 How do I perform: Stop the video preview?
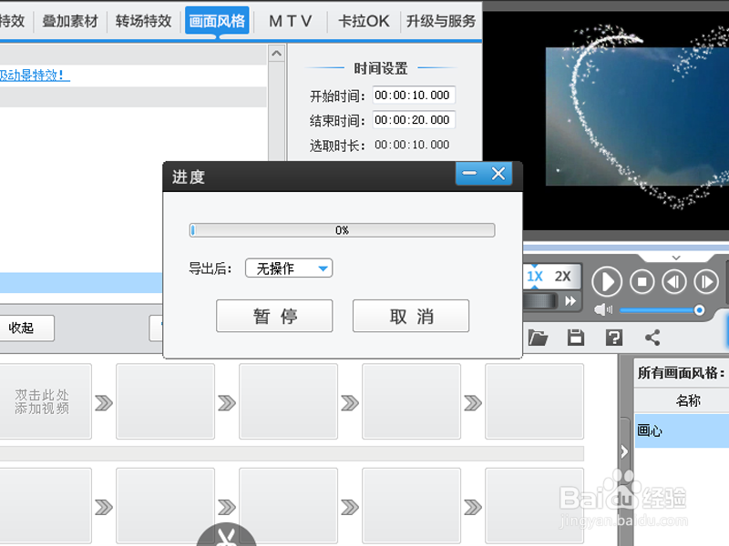click(x=642, y=282)
